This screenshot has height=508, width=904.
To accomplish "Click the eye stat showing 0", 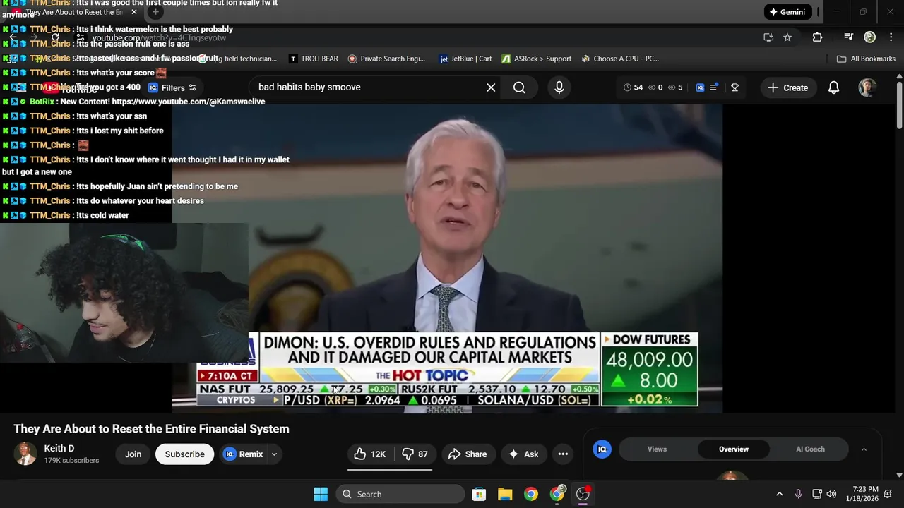I will coord(655,87).
